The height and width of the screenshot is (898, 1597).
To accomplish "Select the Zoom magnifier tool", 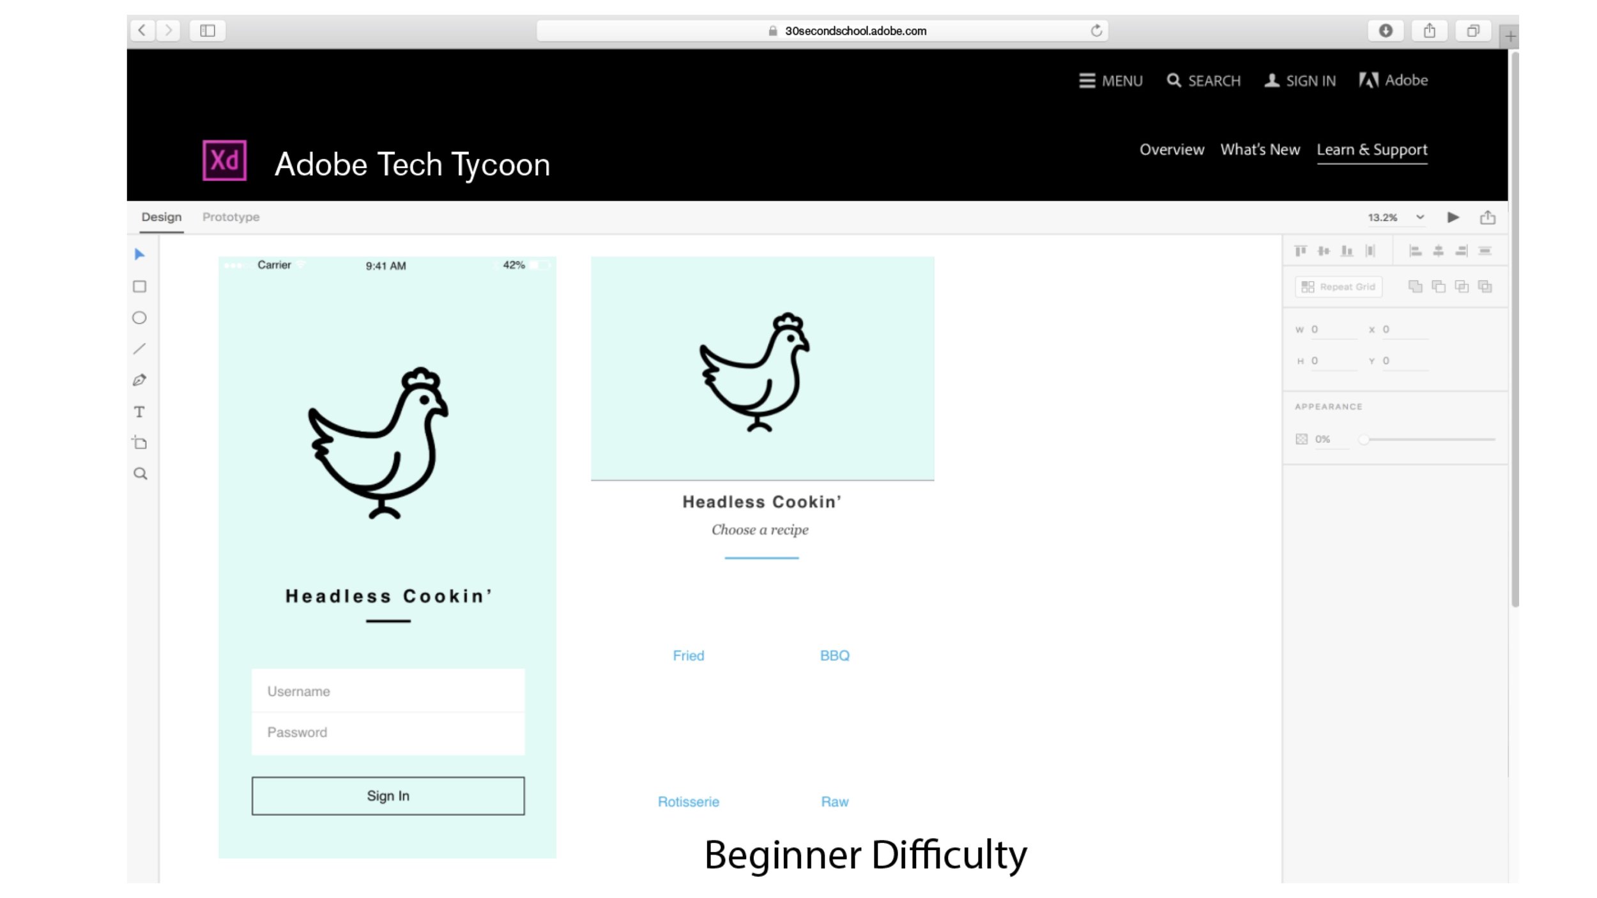I will (x=140, y=474).
